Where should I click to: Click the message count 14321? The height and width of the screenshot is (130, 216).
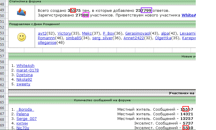[187, 114]
